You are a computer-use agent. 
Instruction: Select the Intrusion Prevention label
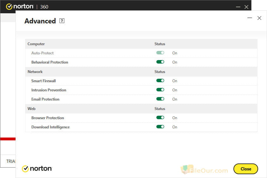point(49,90)
